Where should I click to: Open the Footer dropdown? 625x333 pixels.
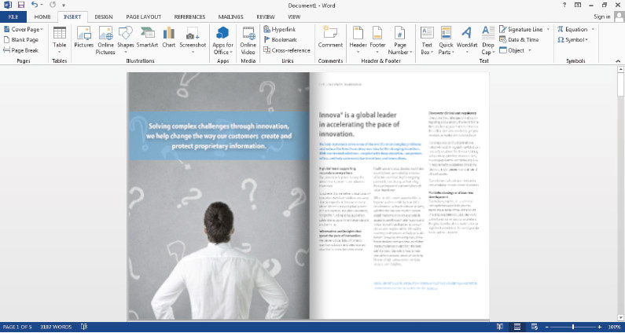tap(377, 41)
